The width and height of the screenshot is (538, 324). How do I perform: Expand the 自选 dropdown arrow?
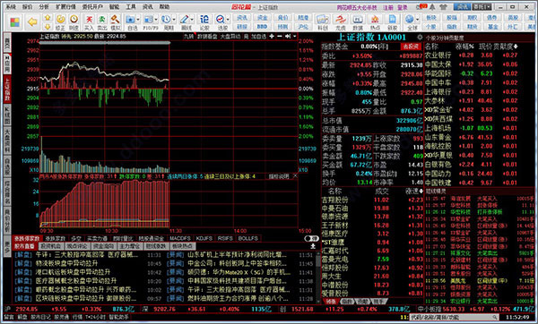(x=138, y=20)
